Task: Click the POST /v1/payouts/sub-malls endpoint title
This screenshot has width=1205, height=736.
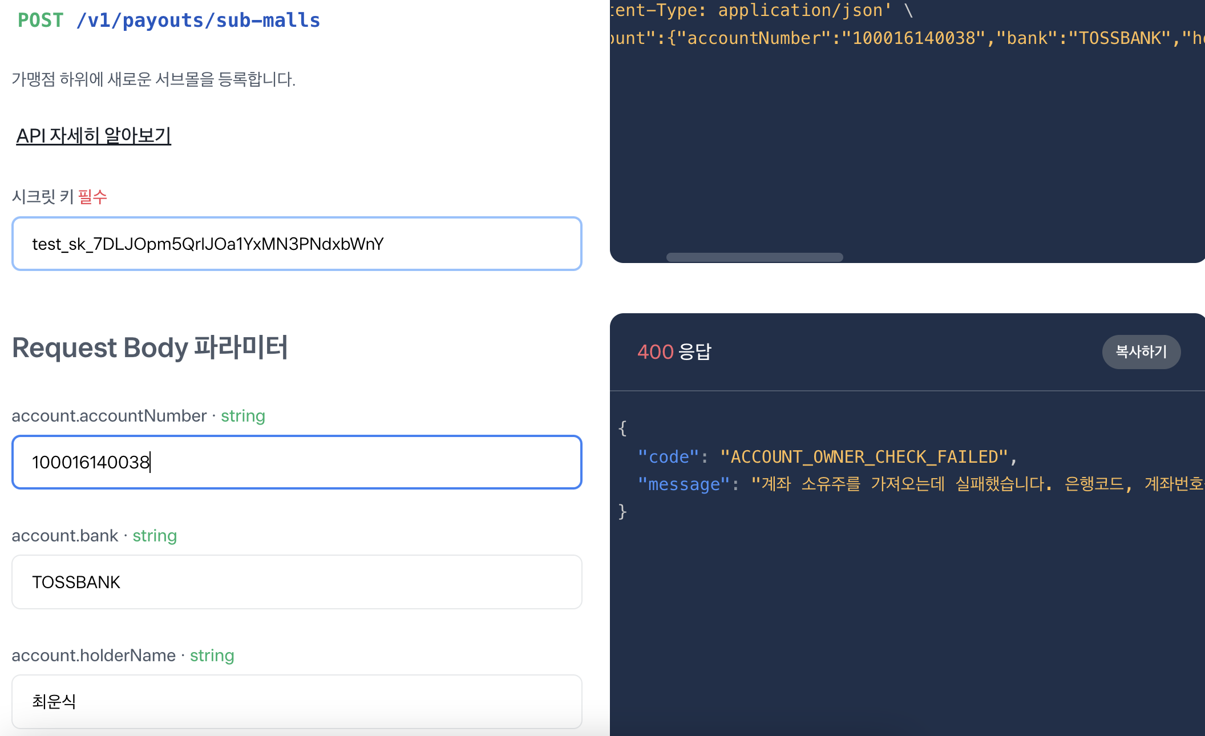Action: 169,21
